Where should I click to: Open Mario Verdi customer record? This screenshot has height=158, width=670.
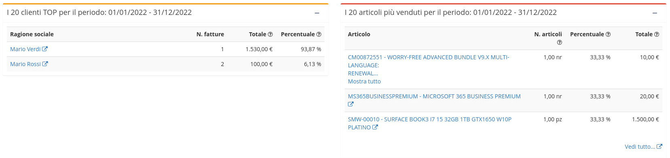pyautogui.click(x=25, y=49)
